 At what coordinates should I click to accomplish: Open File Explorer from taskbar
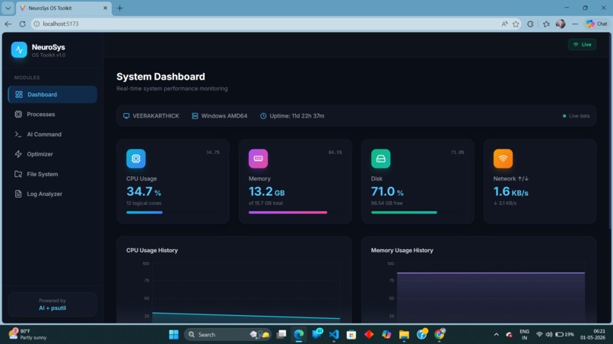point(404,335)
